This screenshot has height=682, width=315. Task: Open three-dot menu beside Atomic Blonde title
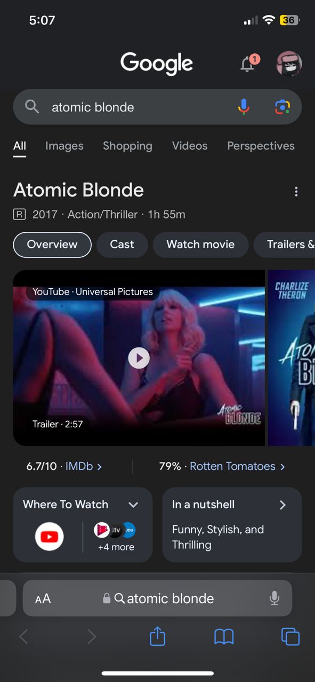pos(296,192)
